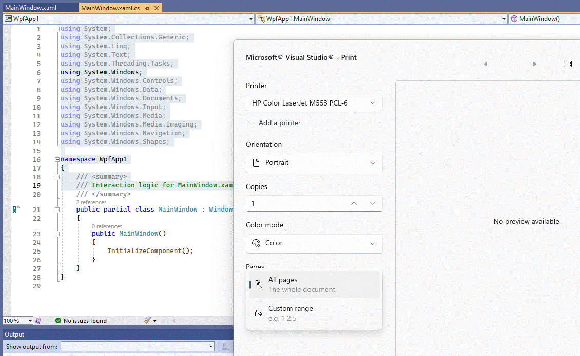Click line 6 using System.Windows
The image size is (580, 356).
pyautogui.click(x=101, y=72)
